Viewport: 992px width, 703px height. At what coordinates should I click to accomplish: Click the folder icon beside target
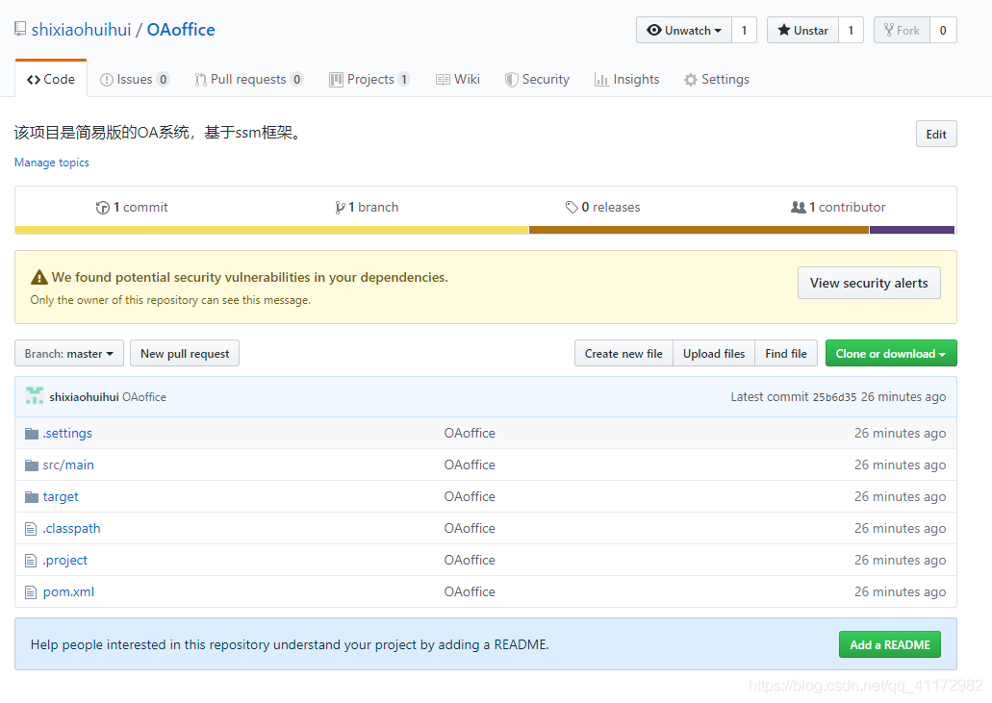(x=32, y=497)
